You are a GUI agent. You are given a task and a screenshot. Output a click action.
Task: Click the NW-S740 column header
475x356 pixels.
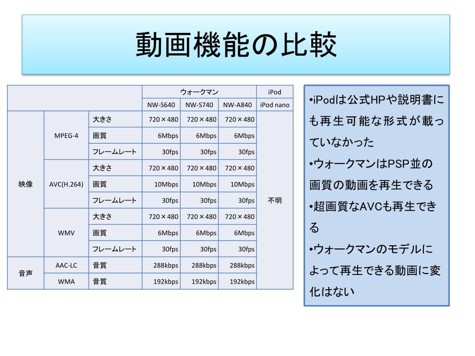[199, 105]
